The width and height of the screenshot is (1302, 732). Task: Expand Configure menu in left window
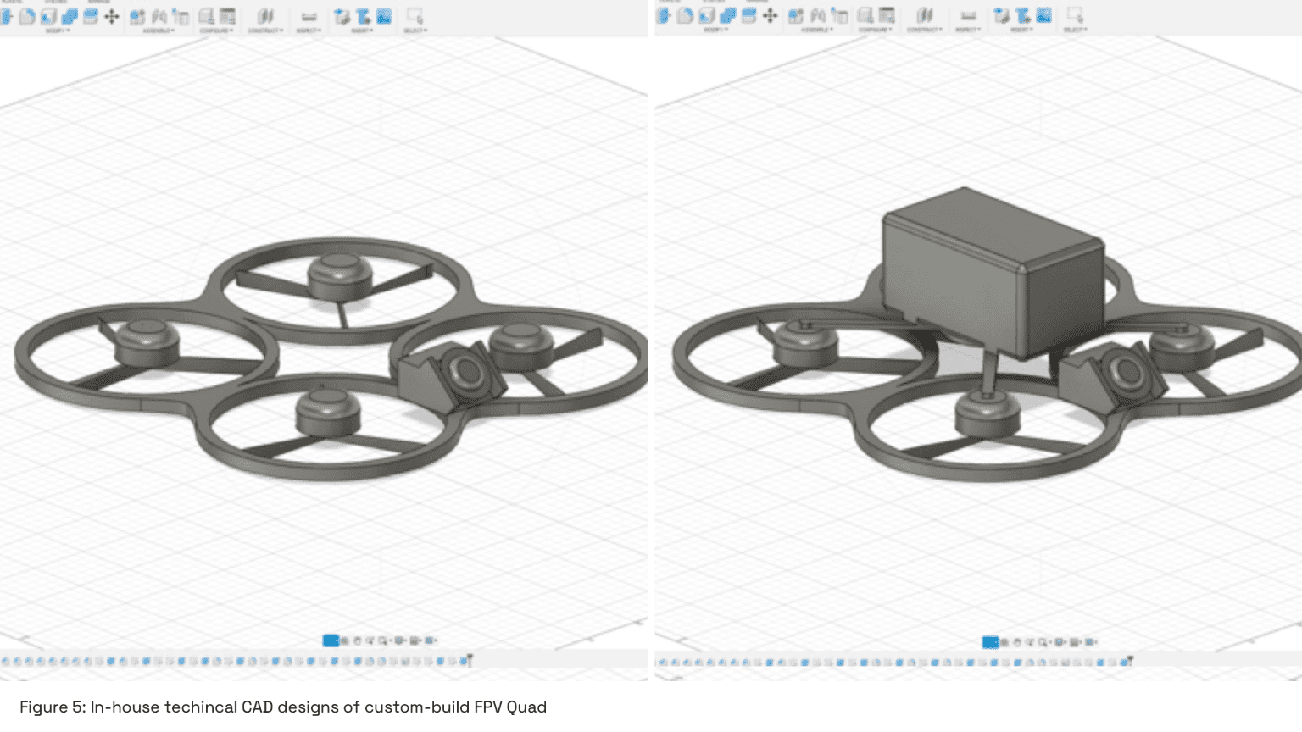click(x=215, y=30)
